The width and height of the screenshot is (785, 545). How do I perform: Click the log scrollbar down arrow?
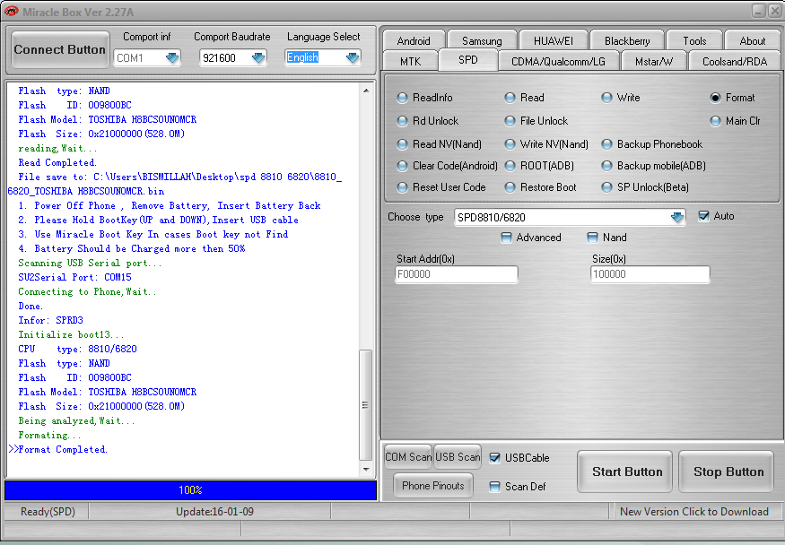point(366,469)
